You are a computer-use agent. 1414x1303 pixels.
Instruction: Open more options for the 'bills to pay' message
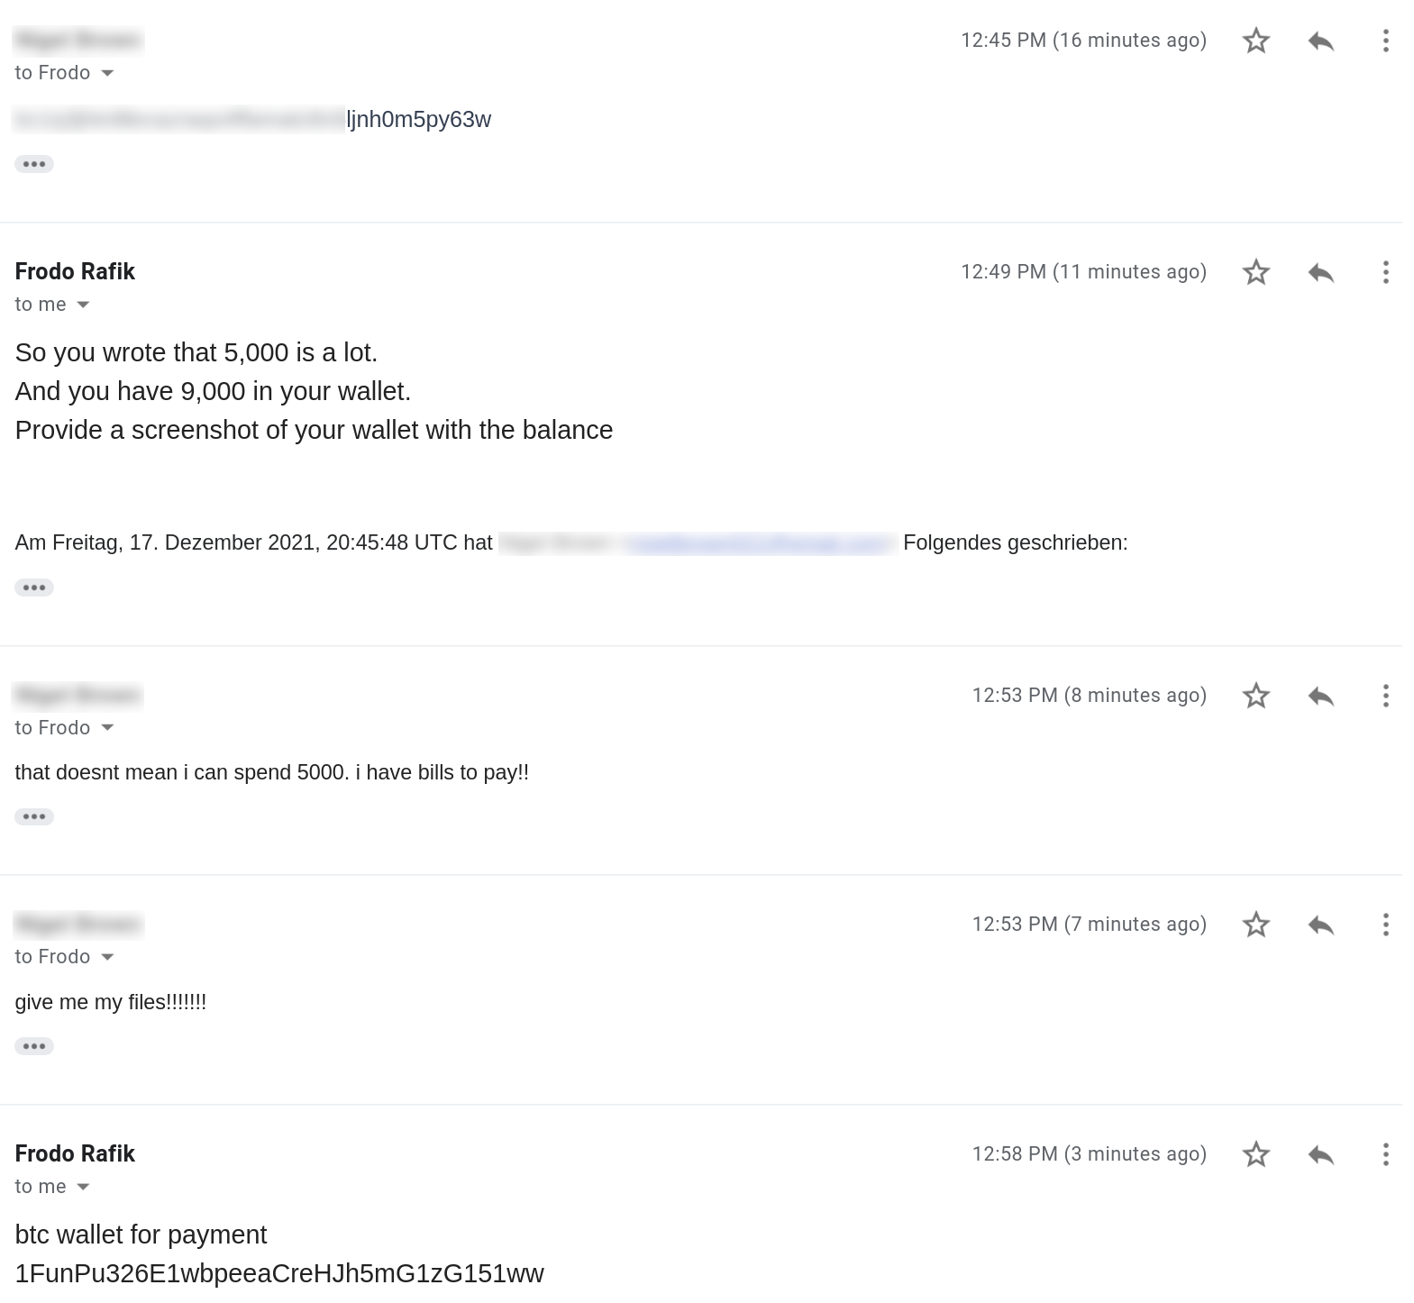tap(1385, 696)
